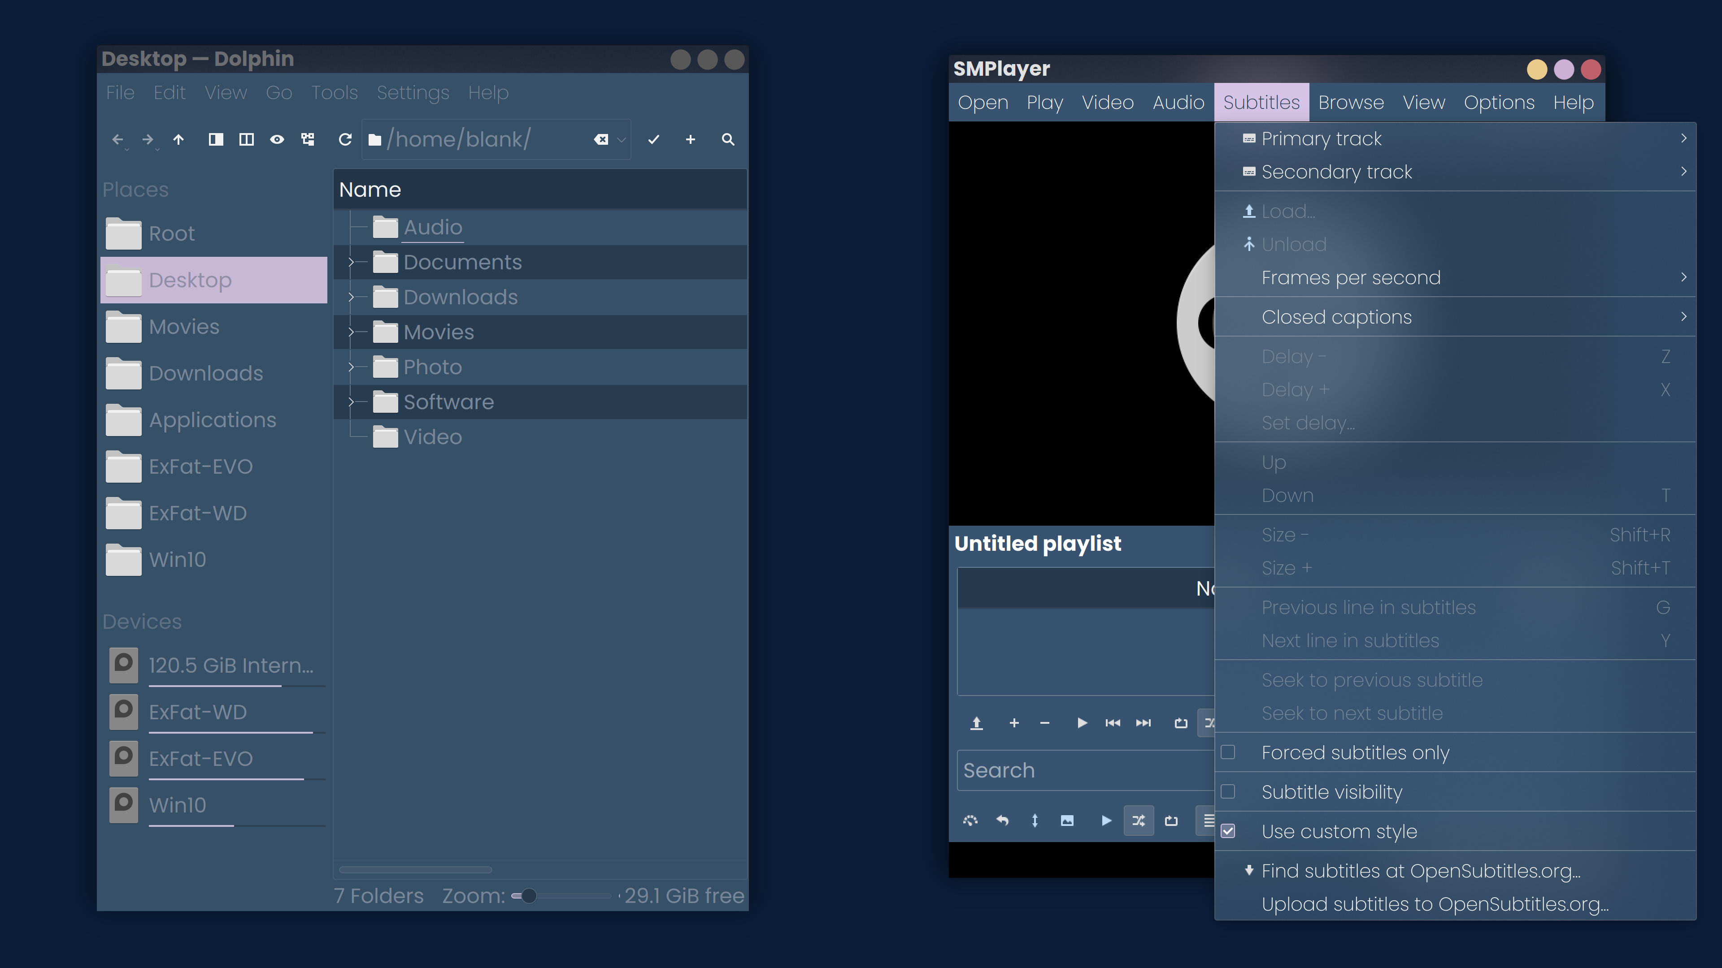Reload the current Dolphin folder

(345, 140)
